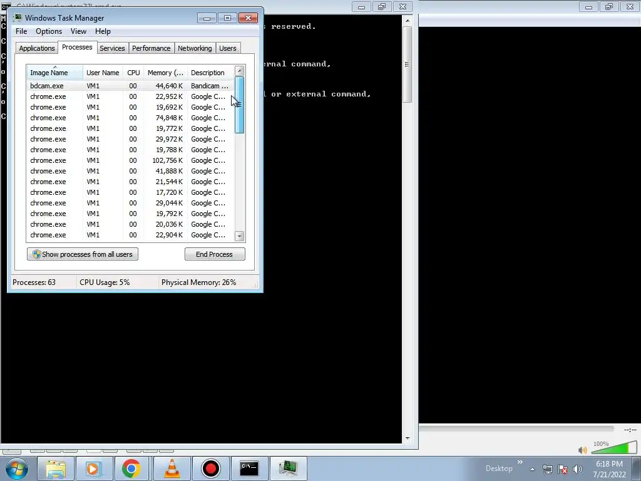Expand the Desktop toolbar chevron

pos(520,462)
